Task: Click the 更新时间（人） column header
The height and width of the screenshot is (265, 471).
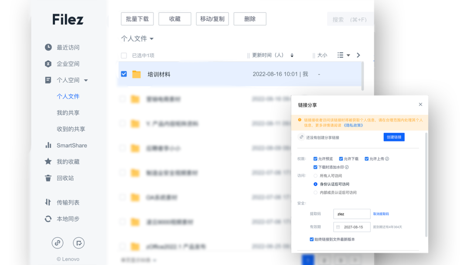Action: tap(268, 55)
